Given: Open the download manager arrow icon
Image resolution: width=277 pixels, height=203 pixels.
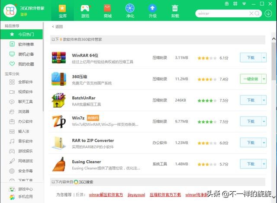Looking at the screenshot, I should point(268,13).
